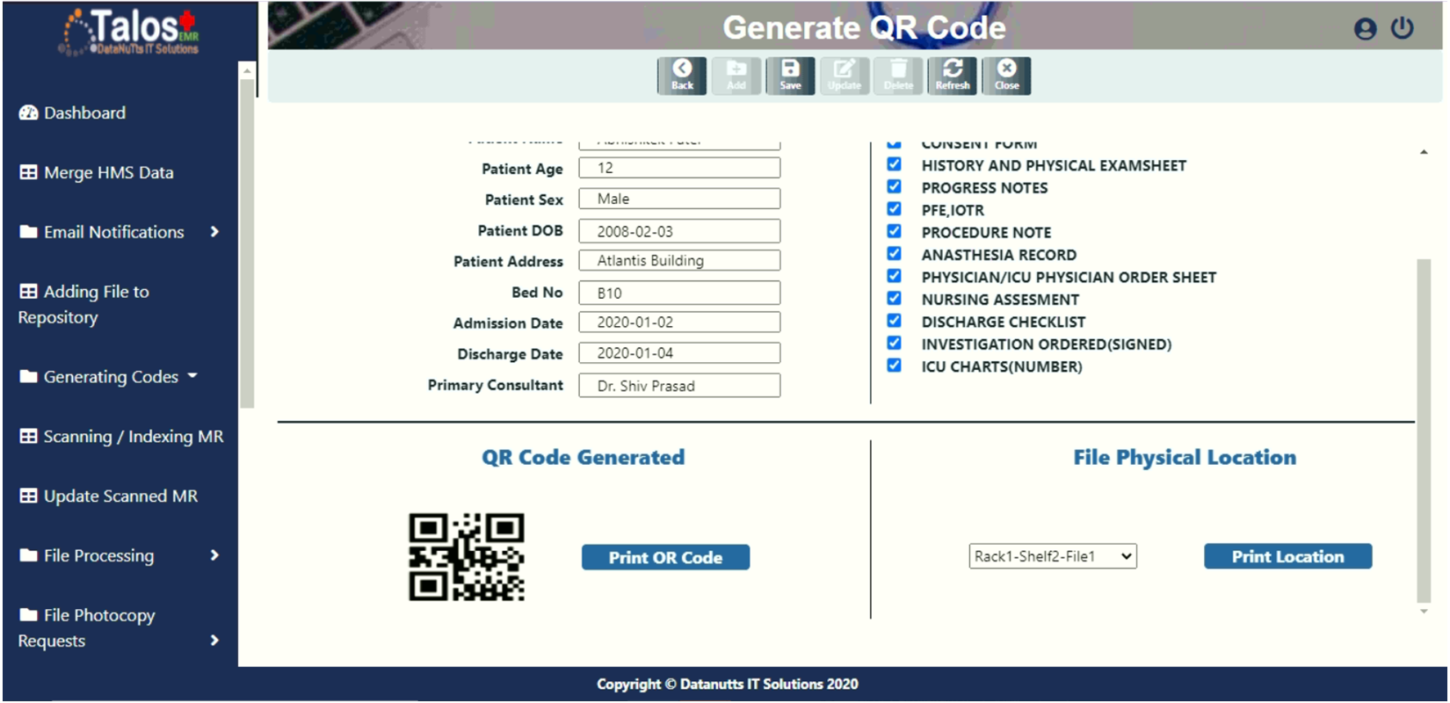Click the Patient DOB field
Image resolution: width=1450 pixels, height=703 pixels.
pyautogui.click(x=679, y=231)
